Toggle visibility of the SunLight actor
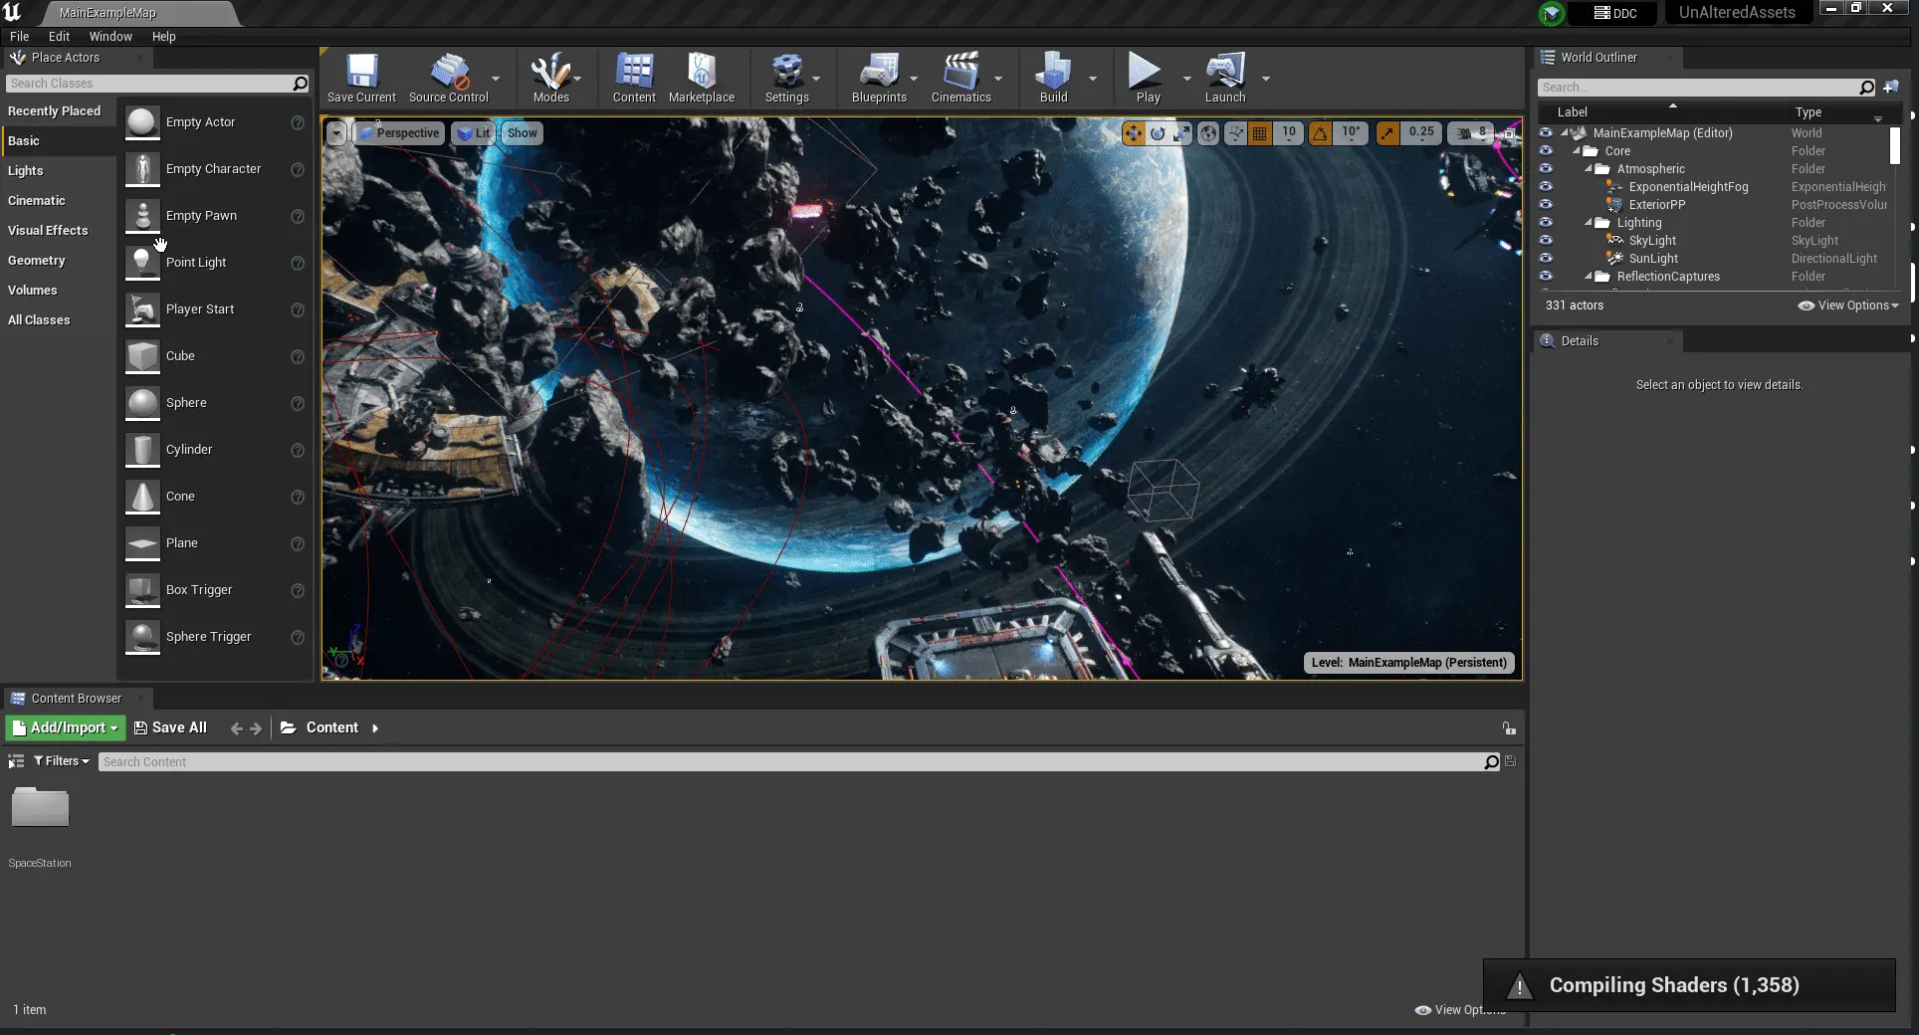The height and width of the screenshot is (1035, 1919). pyautogui.click(x=1546, y=259)
